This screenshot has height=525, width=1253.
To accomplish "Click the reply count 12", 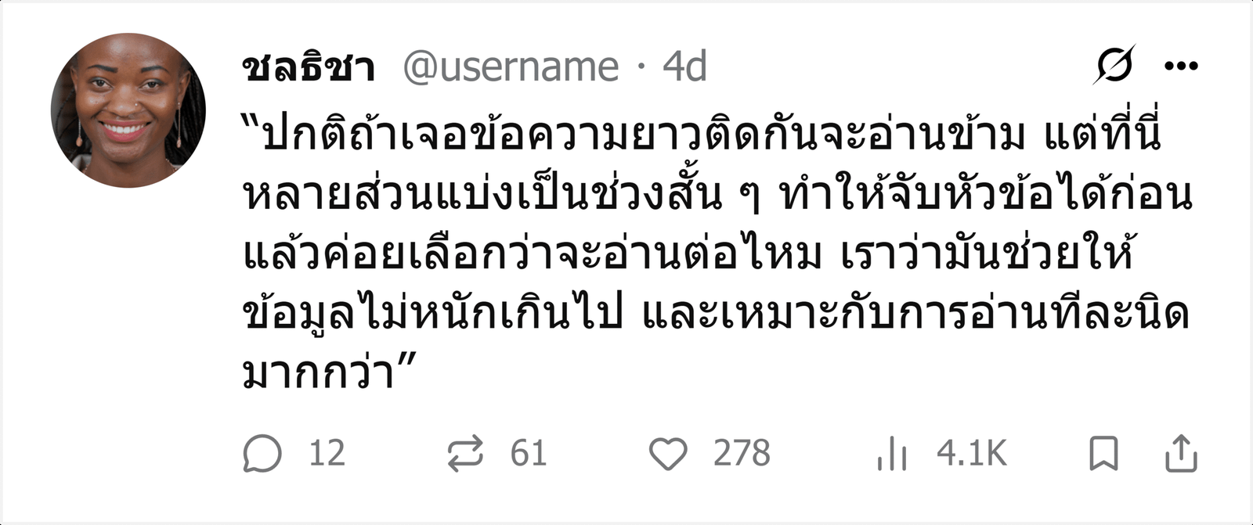I will pos(327,454).
